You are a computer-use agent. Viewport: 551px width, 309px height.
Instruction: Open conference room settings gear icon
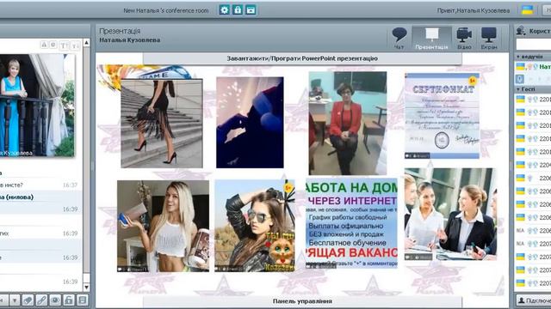(x=225, y=9)
